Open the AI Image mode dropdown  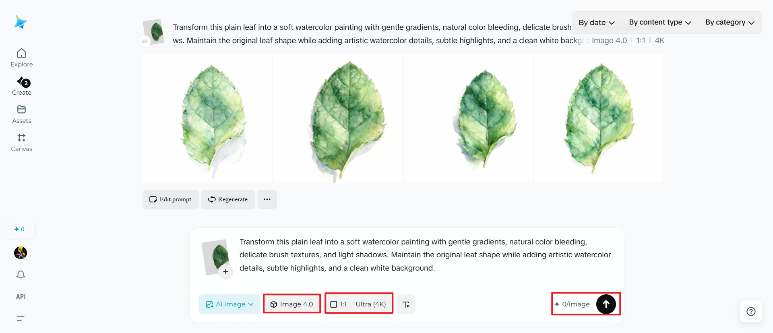point(229,304)
